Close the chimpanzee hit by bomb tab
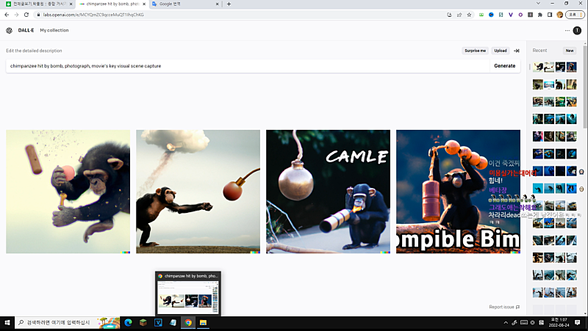 pos(144,4)
